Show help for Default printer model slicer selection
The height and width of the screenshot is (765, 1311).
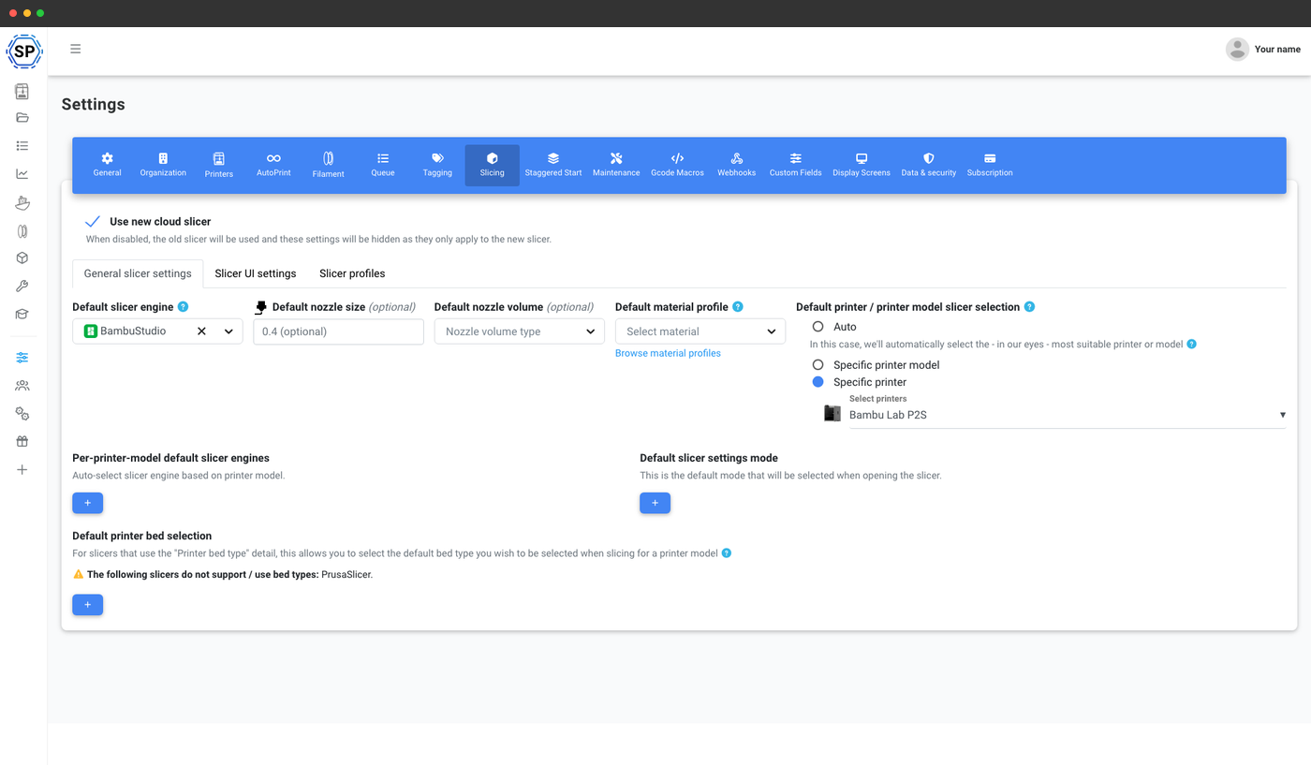click(1030, 307)
